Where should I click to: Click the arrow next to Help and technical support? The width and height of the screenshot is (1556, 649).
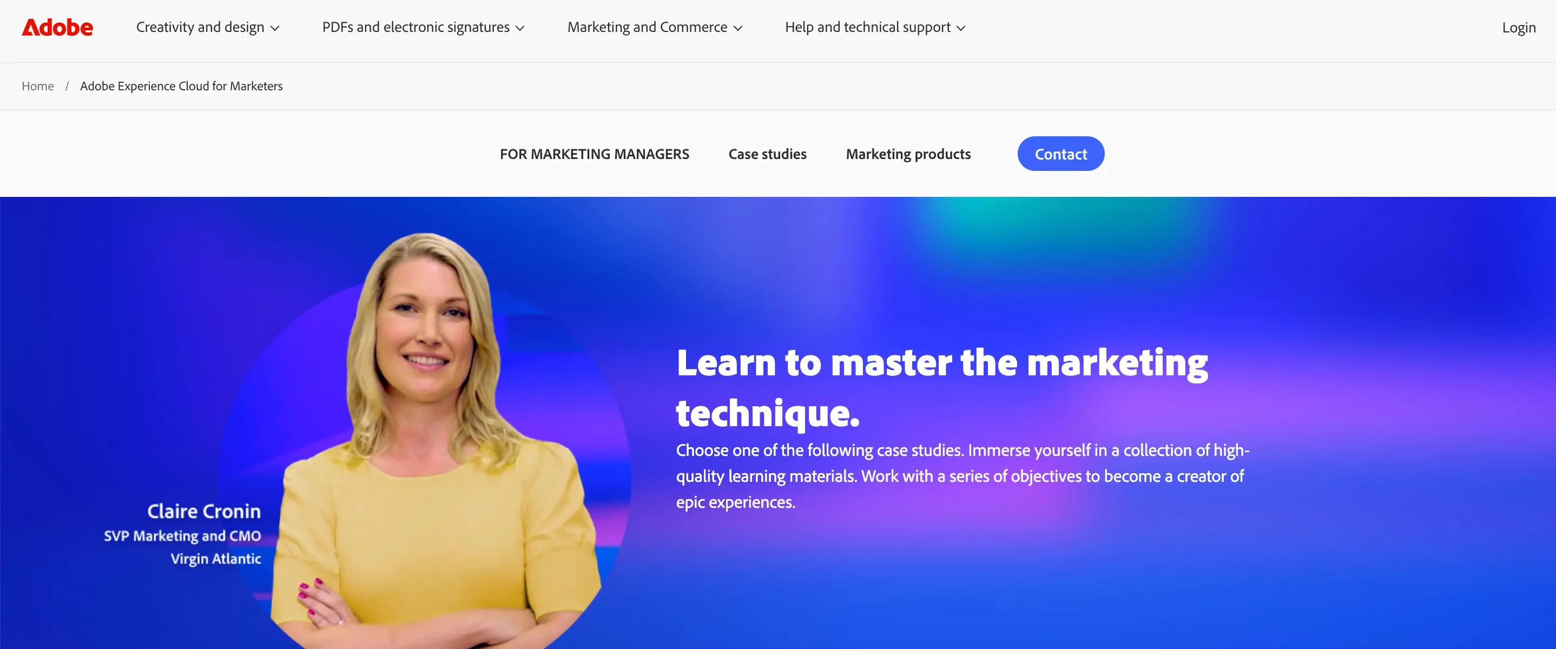(961, 28)
